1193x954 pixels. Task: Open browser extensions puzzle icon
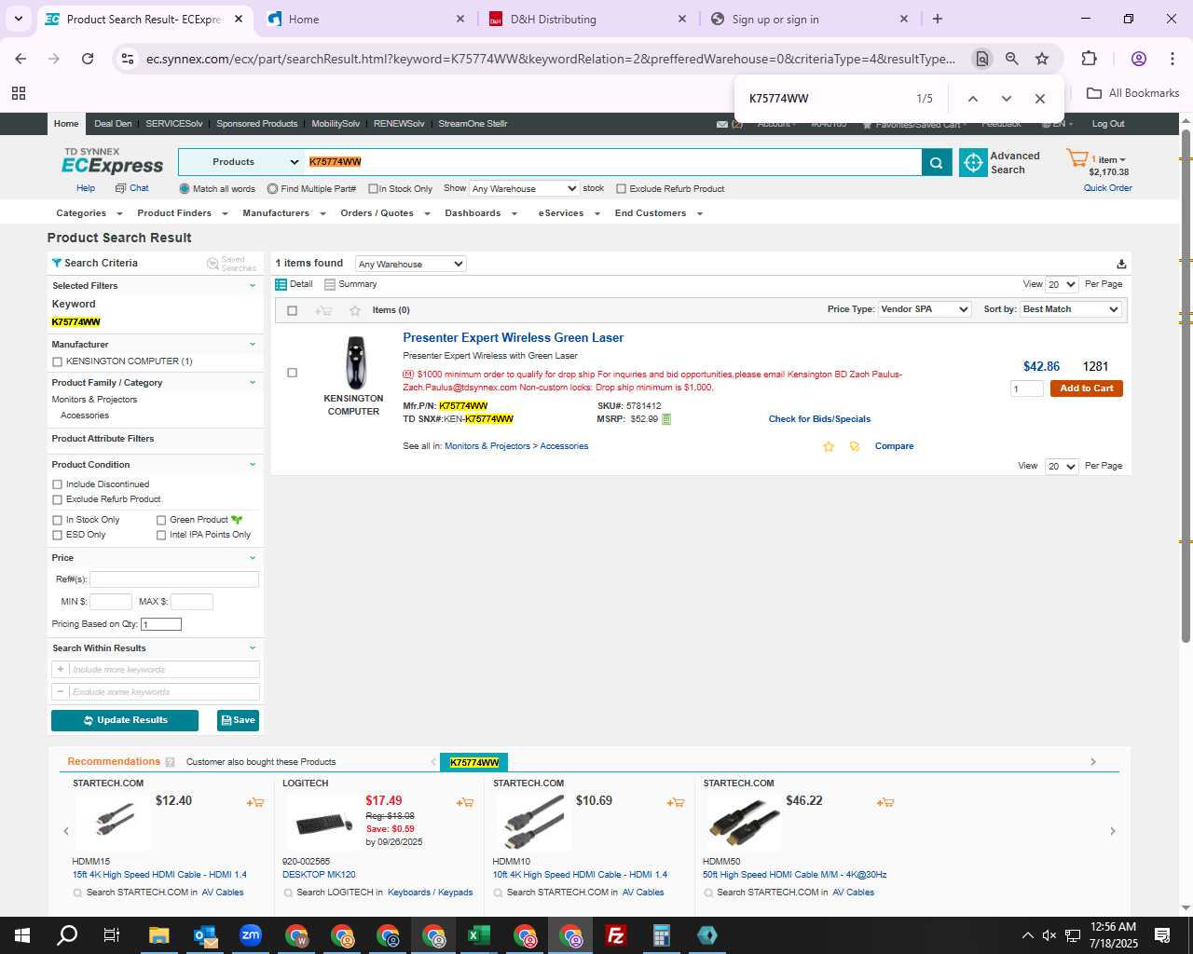1089,59
